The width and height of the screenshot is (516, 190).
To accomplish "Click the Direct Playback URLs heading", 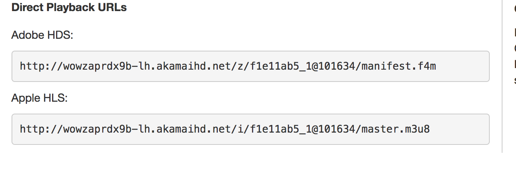I will coord(69,8).
